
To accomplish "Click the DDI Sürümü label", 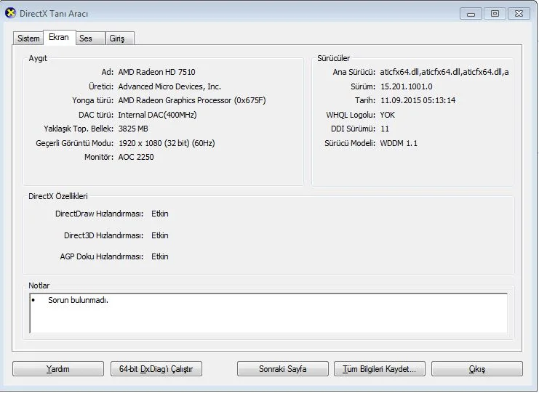I will click(353, 129).
